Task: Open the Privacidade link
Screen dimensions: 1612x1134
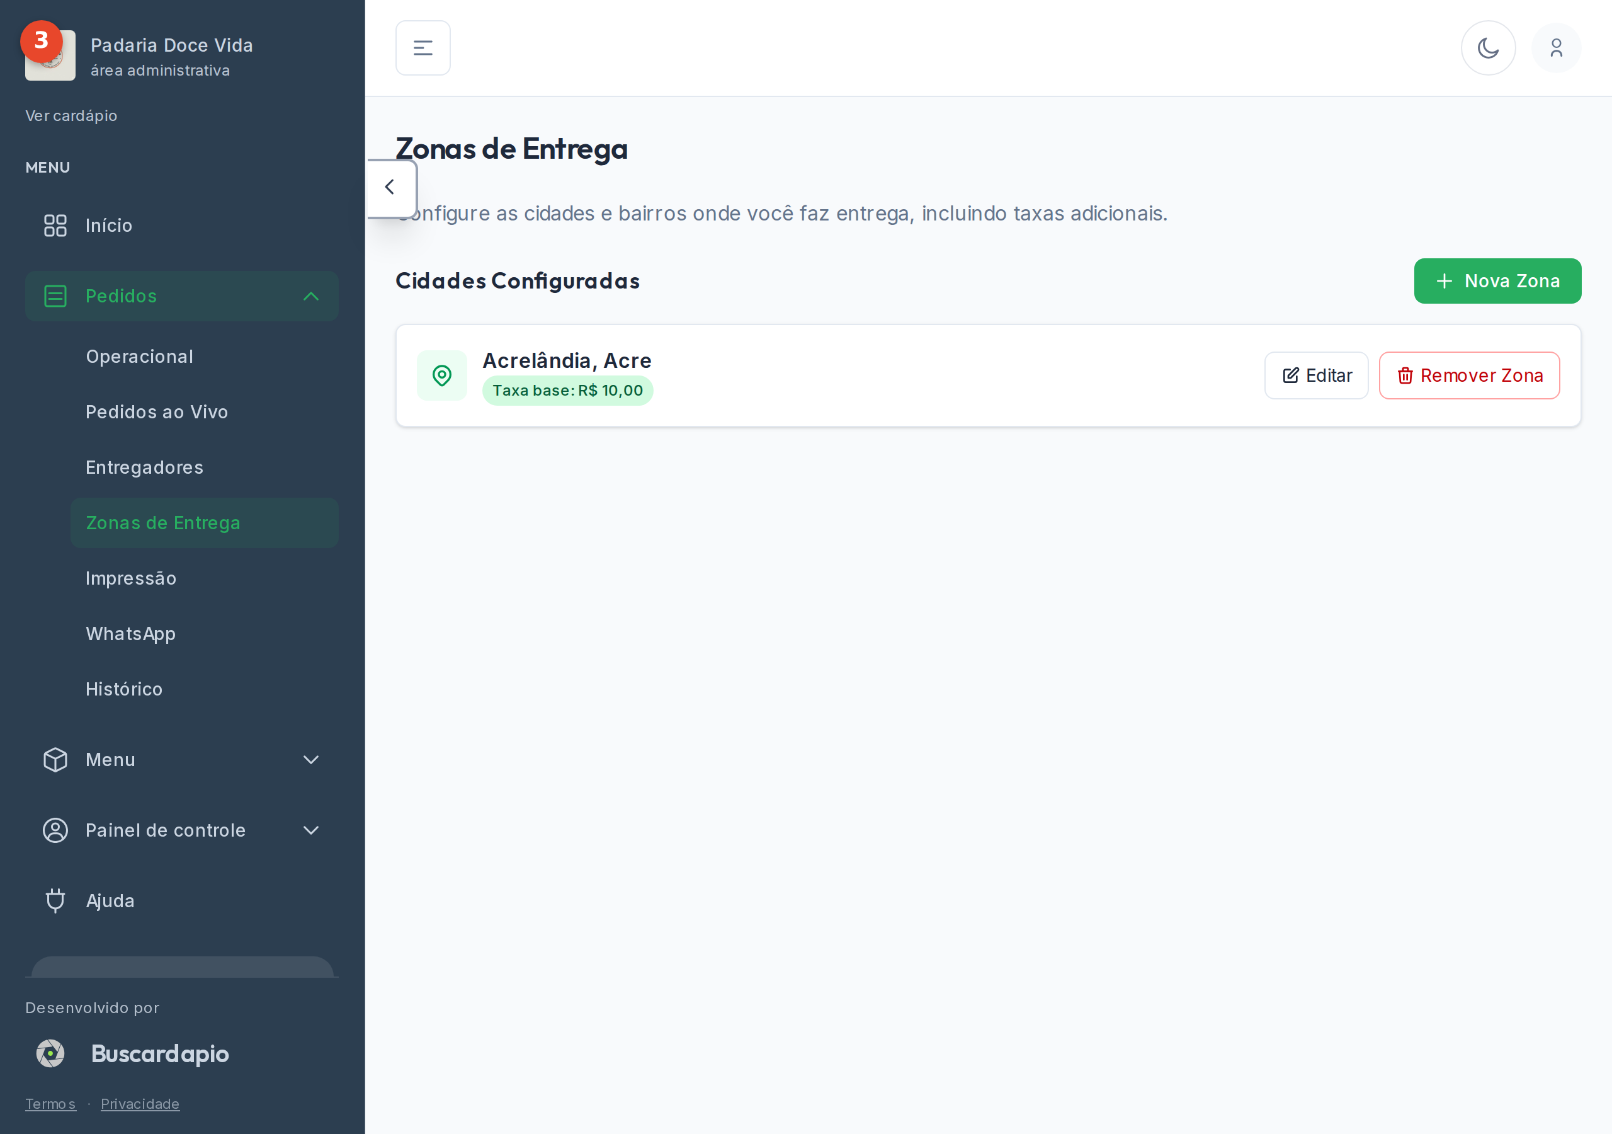Action: point(140,1104)
